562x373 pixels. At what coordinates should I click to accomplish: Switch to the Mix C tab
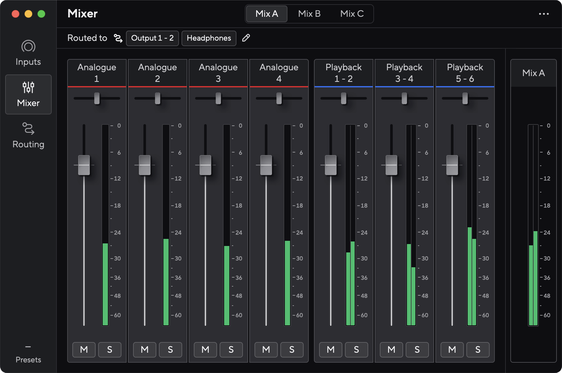(352, 14)
